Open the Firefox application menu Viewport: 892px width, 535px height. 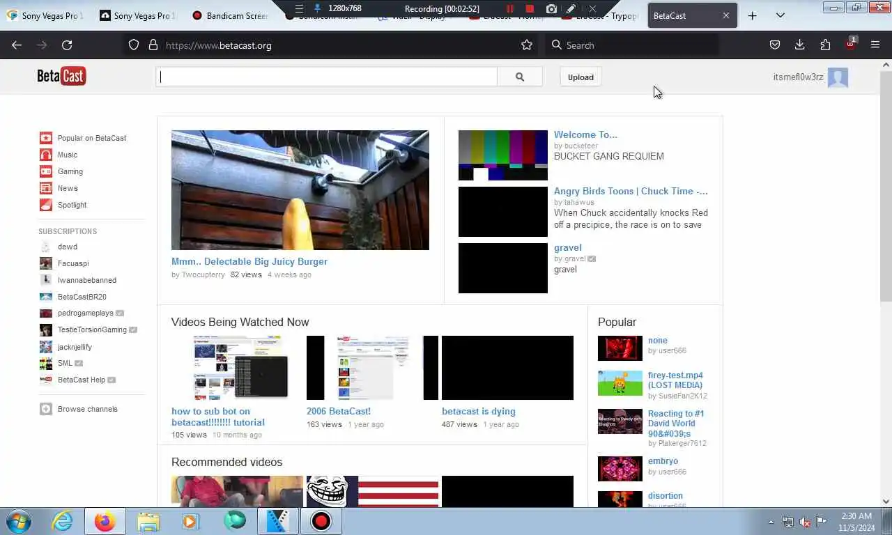[875, 45]
